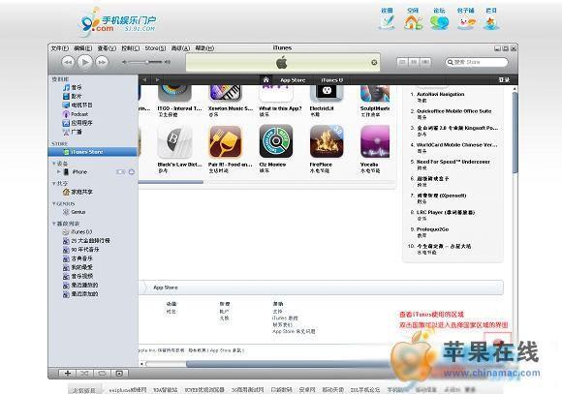Open the 控制(C) menu
The image size is (562, 394).
131,48
